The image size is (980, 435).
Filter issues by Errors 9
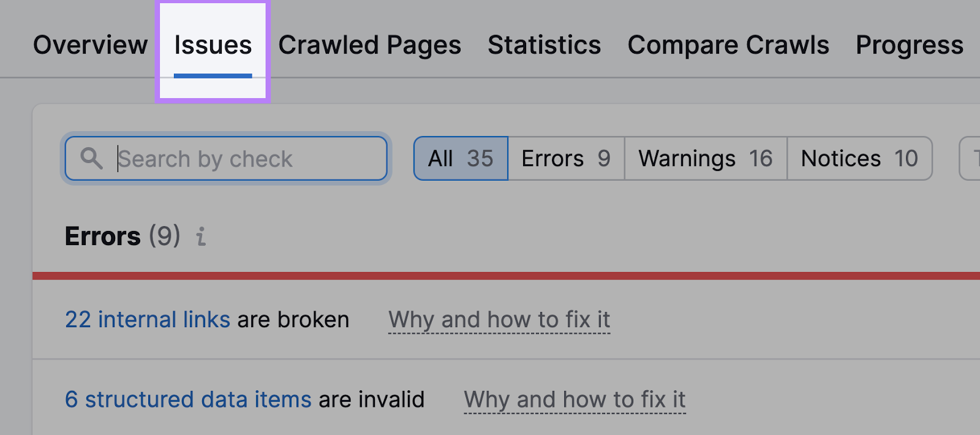pyautogui.click(x=565, y=158)
